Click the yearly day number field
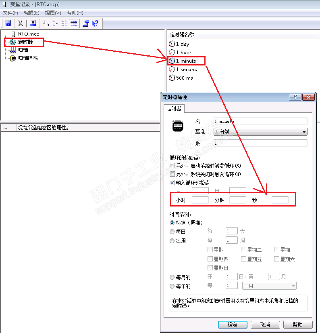 232,285
